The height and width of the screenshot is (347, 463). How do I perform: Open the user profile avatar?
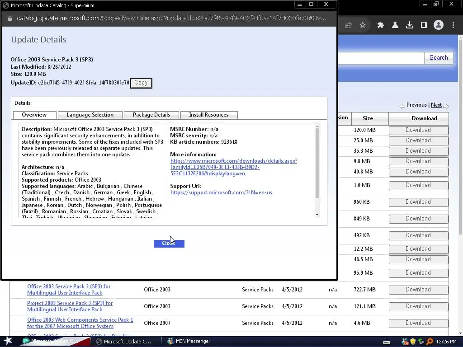click(x=439, y=25)
